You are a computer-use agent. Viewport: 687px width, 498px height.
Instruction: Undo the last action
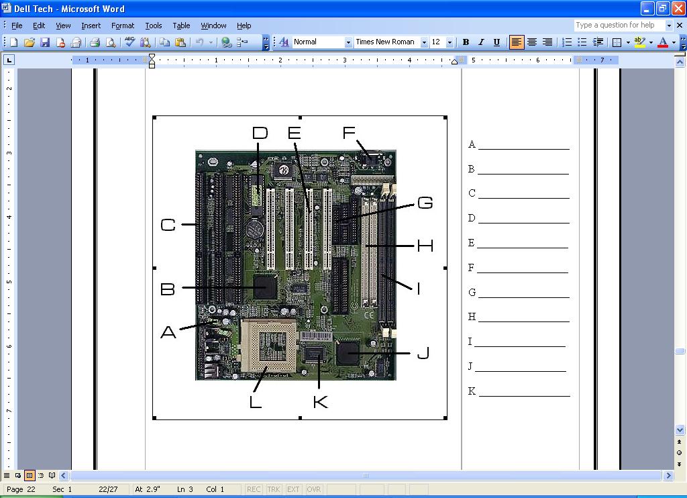[200, 42]
